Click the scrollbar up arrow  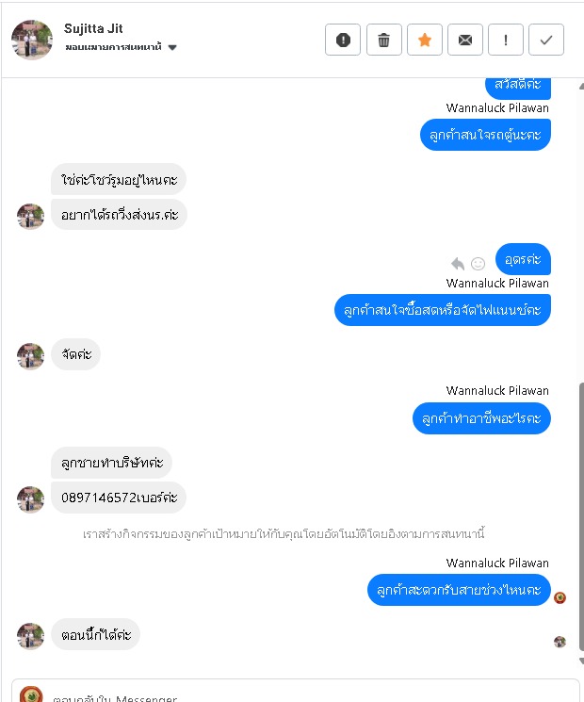tap(581, 86)
